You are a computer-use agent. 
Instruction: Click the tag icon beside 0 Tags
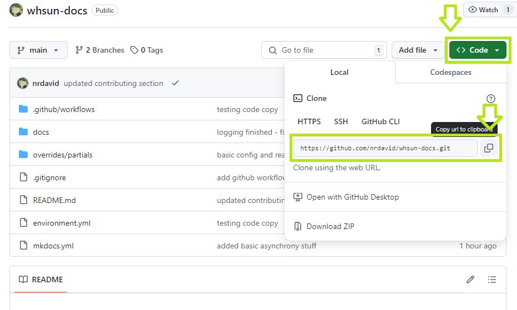pyautogui.click(x=134, y=50)
